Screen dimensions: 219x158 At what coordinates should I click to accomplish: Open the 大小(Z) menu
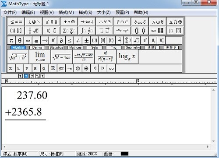104,13
